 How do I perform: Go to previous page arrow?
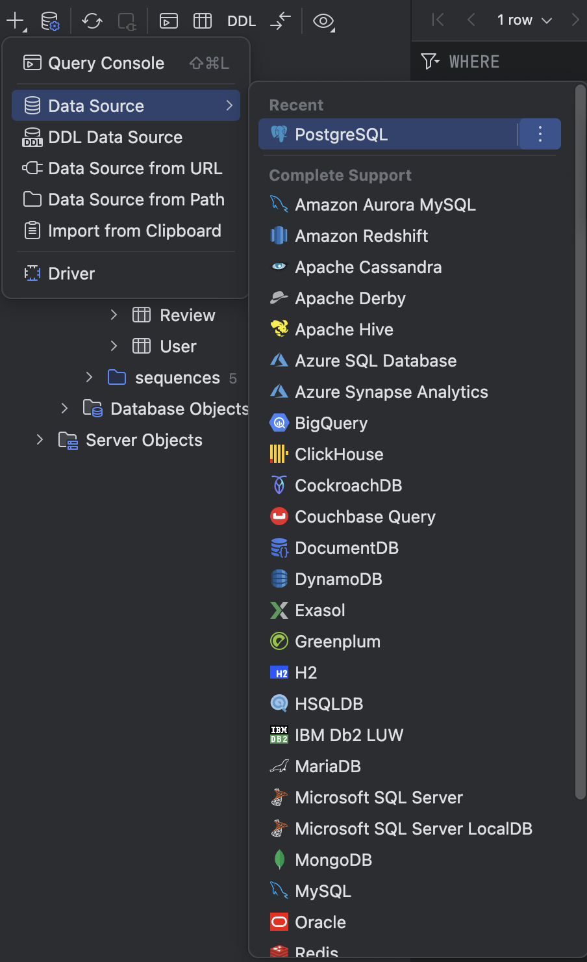pos(471,19)
